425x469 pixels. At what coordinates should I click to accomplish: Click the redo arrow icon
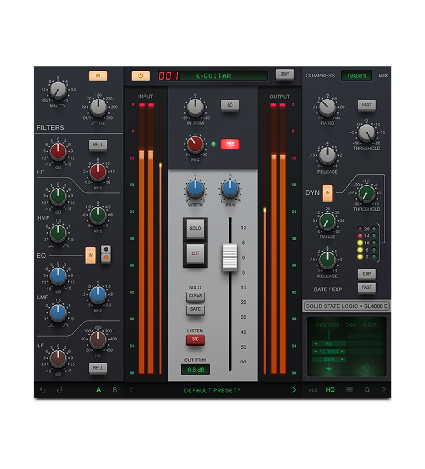(x=58, y=389)
